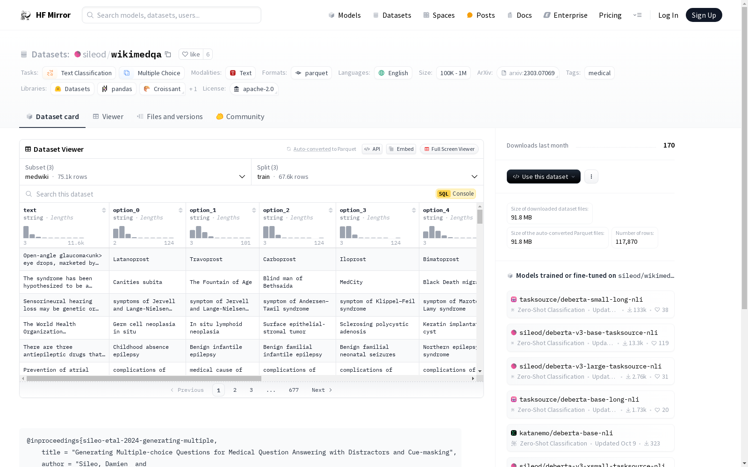Go to the Community tab

point(240,117)
